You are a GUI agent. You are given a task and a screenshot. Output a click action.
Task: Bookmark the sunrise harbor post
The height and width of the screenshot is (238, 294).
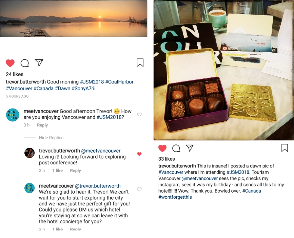140,63
